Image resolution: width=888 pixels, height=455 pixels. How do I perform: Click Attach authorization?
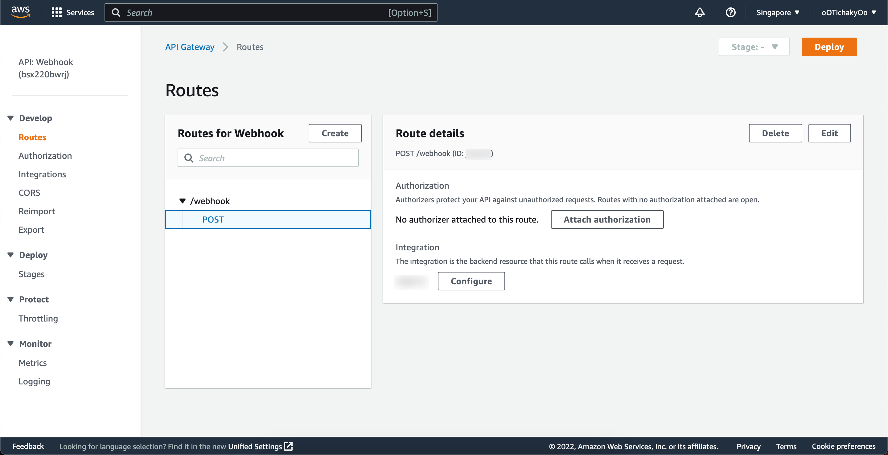pos(607,219)
